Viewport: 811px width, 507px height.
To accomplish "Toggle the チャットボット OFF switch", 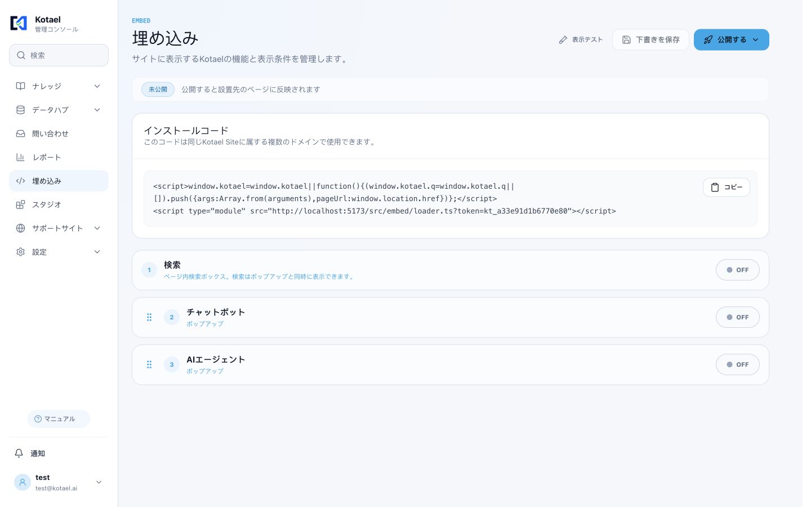I will (x=737, y=317).
